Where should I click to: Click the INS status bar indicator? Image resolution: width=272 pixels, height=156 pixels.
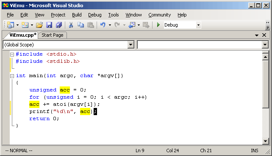255,151
